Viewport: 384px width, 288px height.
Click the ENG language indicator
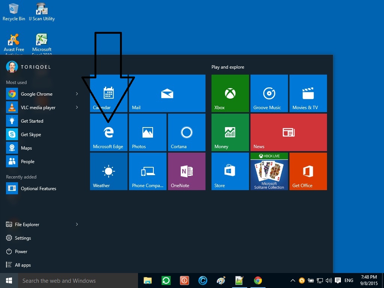tap(349, 280)
